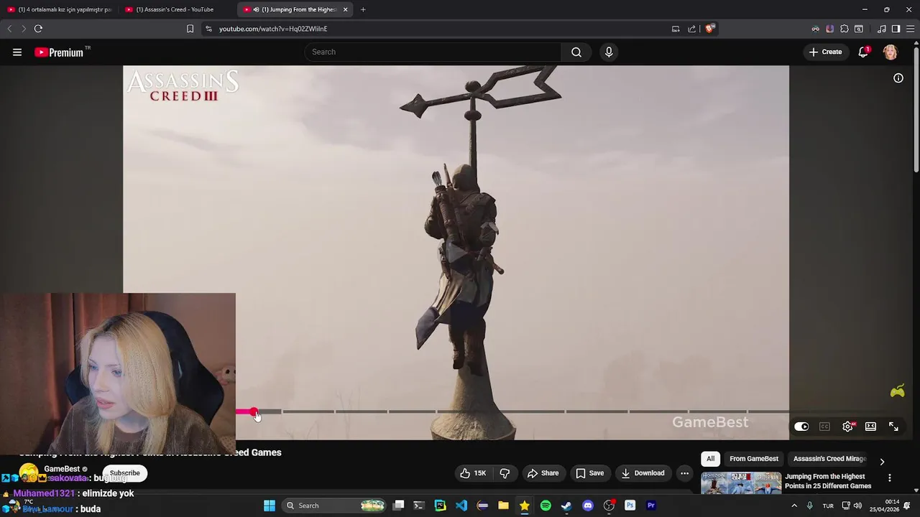Image resolution: width=920 pixels, height=517 pixels.
Task: Show the next filter chips arrow
Action: (882, 462)
